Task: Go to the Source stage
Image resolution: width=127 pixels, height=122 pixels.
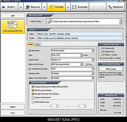Action: (x=33, y=7)
